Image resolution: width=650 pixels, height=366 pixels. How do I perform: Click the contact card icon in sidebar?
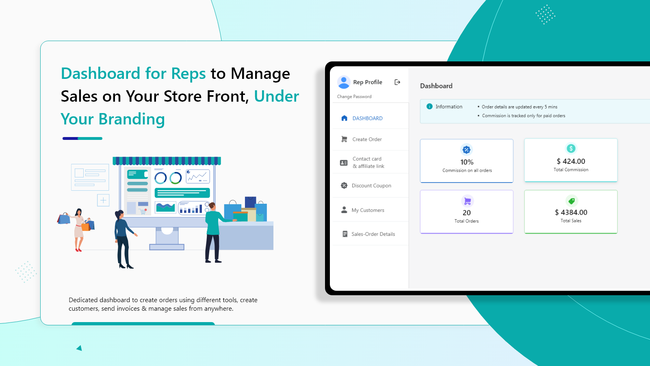point(344,163)
